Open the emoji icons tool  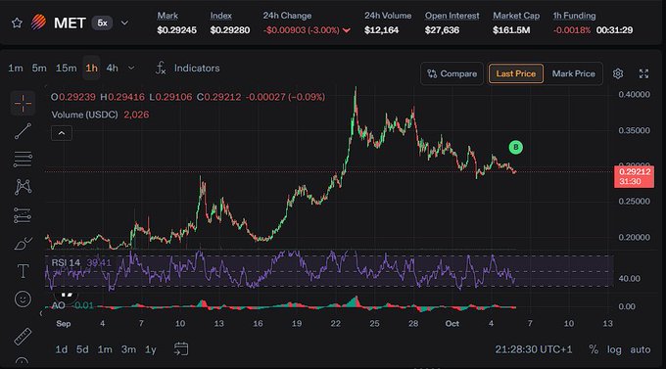click(x=23, y=300)
